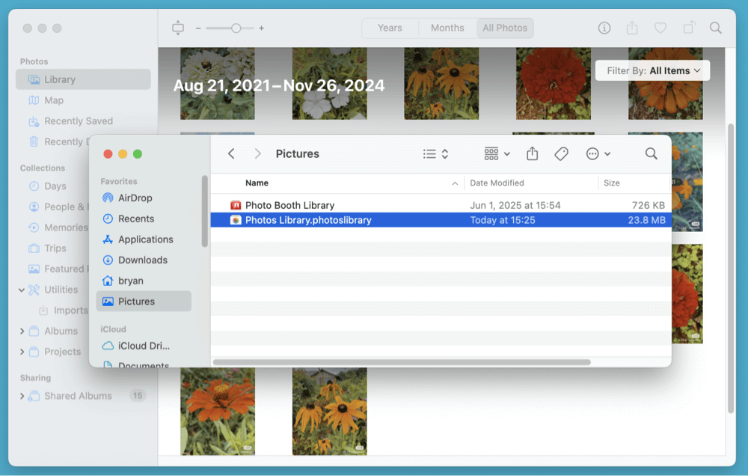
Task: Favorite the selected photo with the heart icon
Action: (x=660, y=28)
